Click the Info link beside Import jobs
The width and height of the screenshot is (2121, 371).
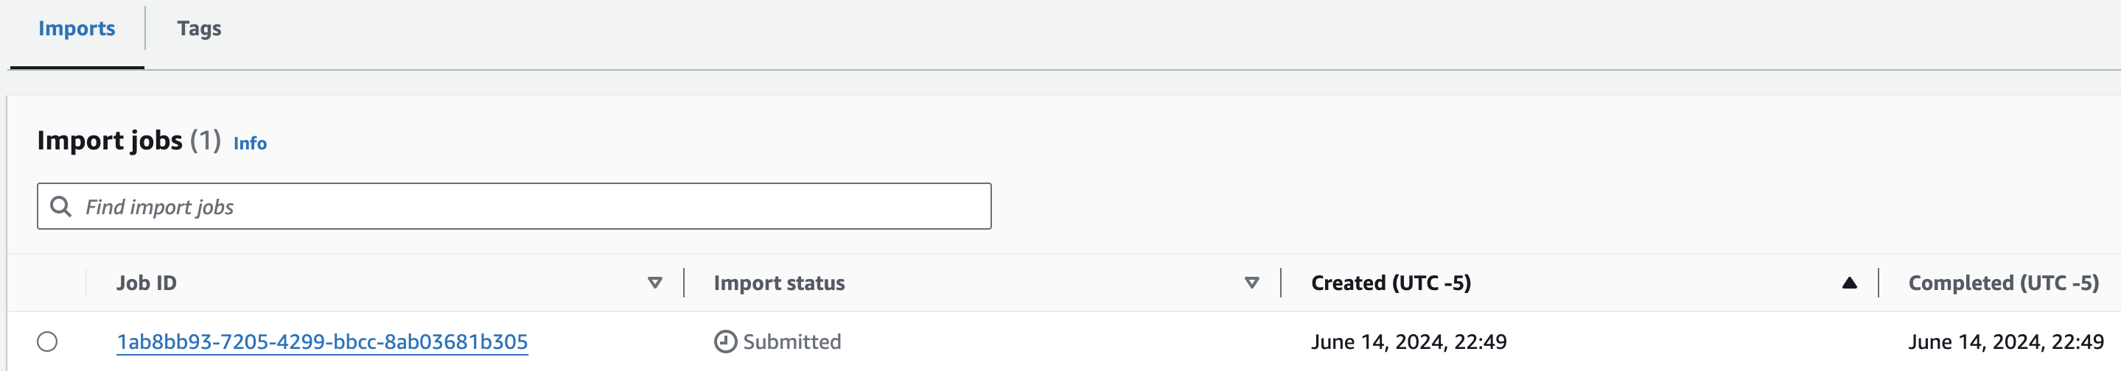250,144
